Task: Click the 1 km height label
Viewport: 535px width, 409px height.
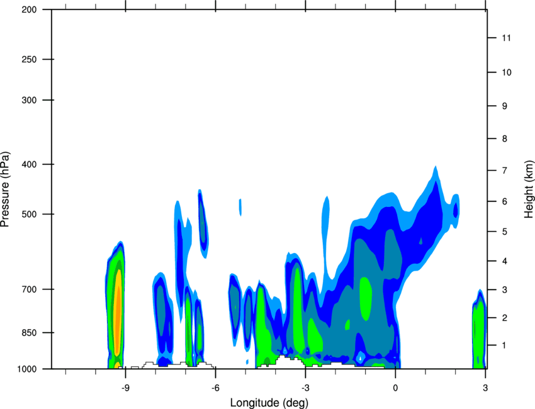Action: 505,345
